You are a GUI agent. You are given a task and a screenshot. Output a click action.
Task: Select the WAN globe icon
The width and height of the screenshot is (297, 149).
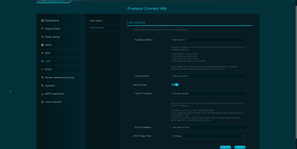pos(42,45)
